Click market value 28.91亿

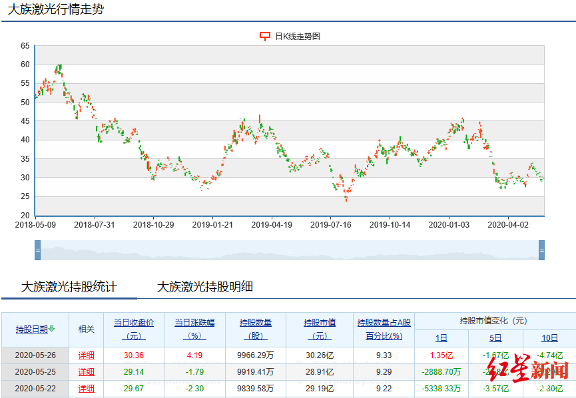click(320, 372)
